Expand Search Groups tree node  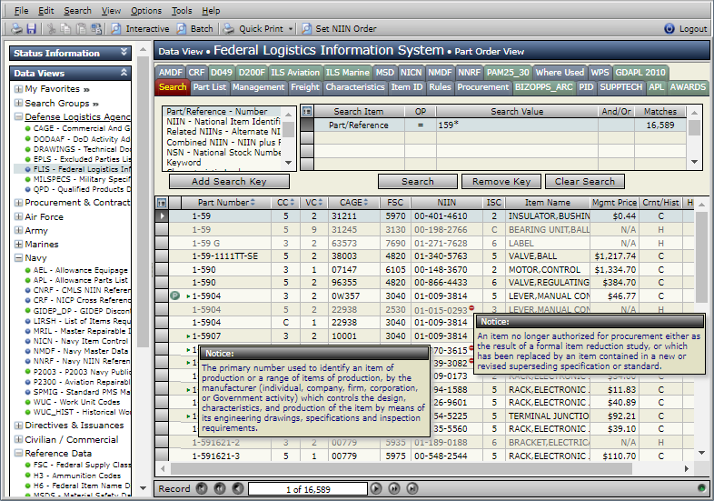18,103
